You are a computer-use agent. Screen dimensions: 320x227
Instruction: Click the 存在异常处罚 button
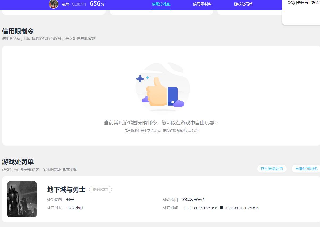click(x=272, y=169)
